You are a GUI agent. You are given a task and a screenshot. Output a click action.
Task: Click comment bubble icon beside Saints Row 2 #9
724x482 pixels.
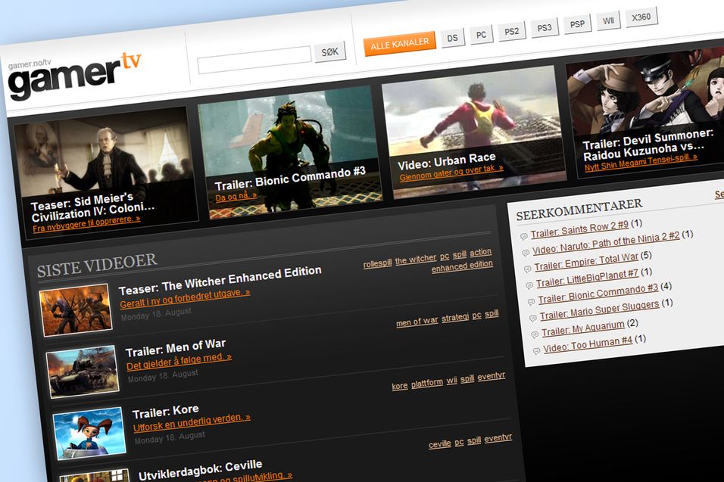[523, 237]
